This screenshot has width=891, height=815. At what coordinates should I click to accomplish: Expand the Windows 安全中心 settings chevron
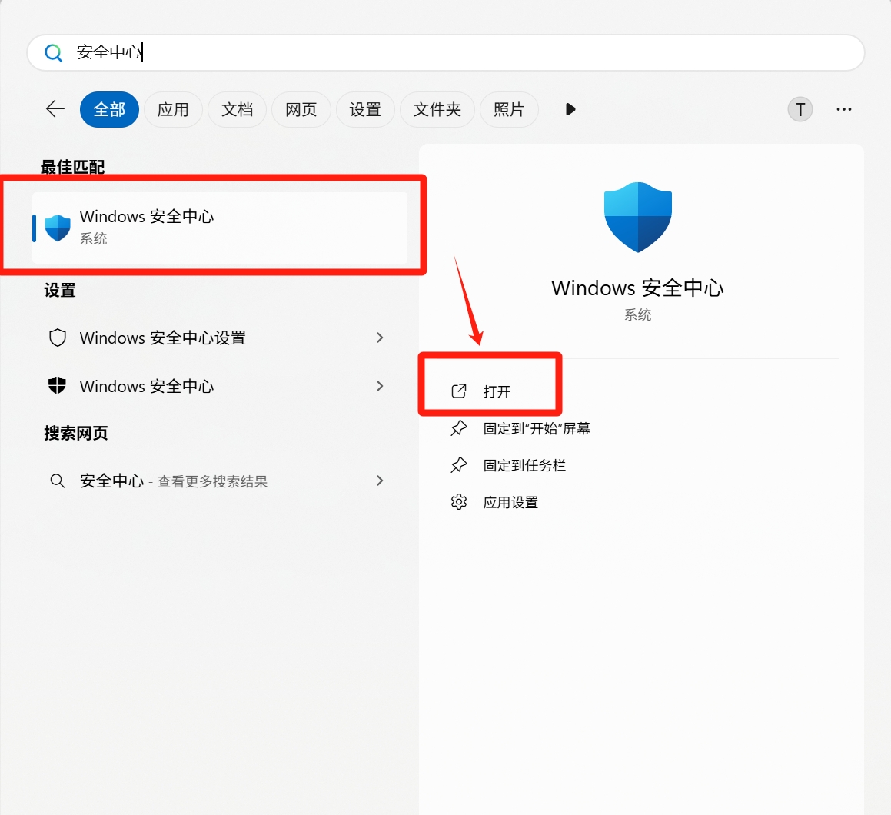click(x=379, y=386)
